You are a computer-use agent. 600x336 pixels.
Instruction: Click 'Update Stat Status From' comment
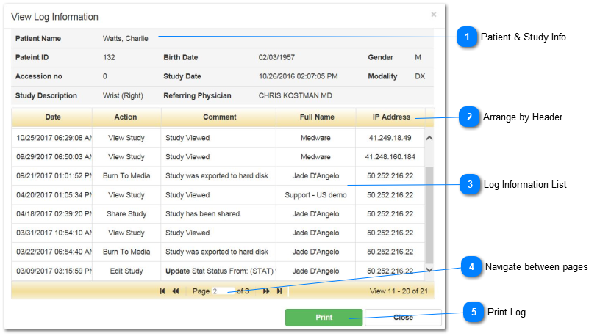click(x=220, y=271)
